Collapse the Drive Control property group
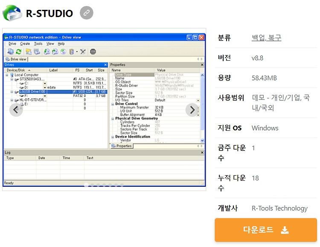The height and width of the screenshot is (247, 320). [113, 104]
